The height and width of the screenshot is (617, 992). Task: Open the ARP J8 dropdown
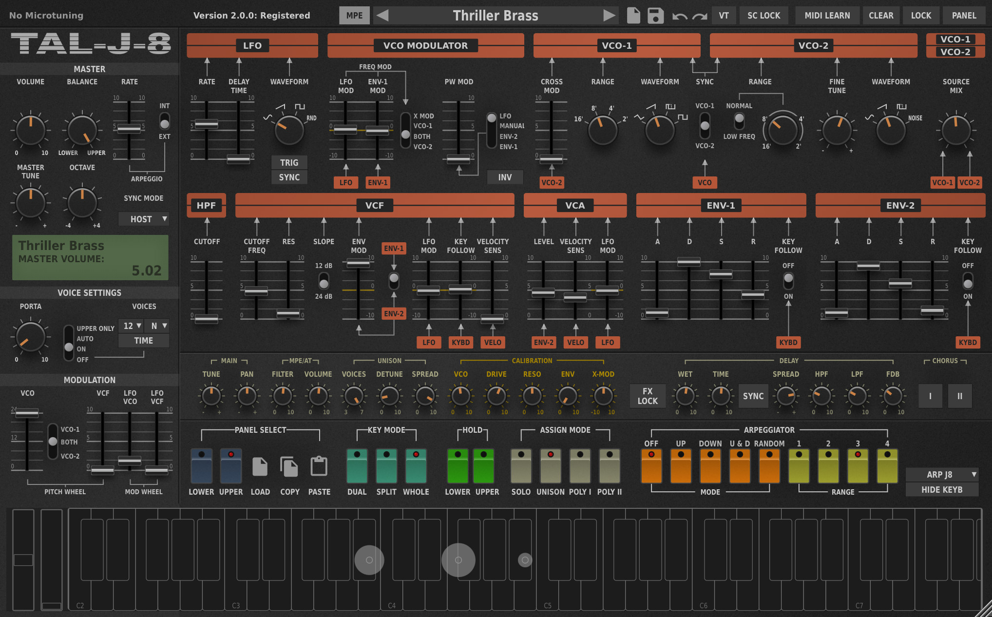point(942,474)
